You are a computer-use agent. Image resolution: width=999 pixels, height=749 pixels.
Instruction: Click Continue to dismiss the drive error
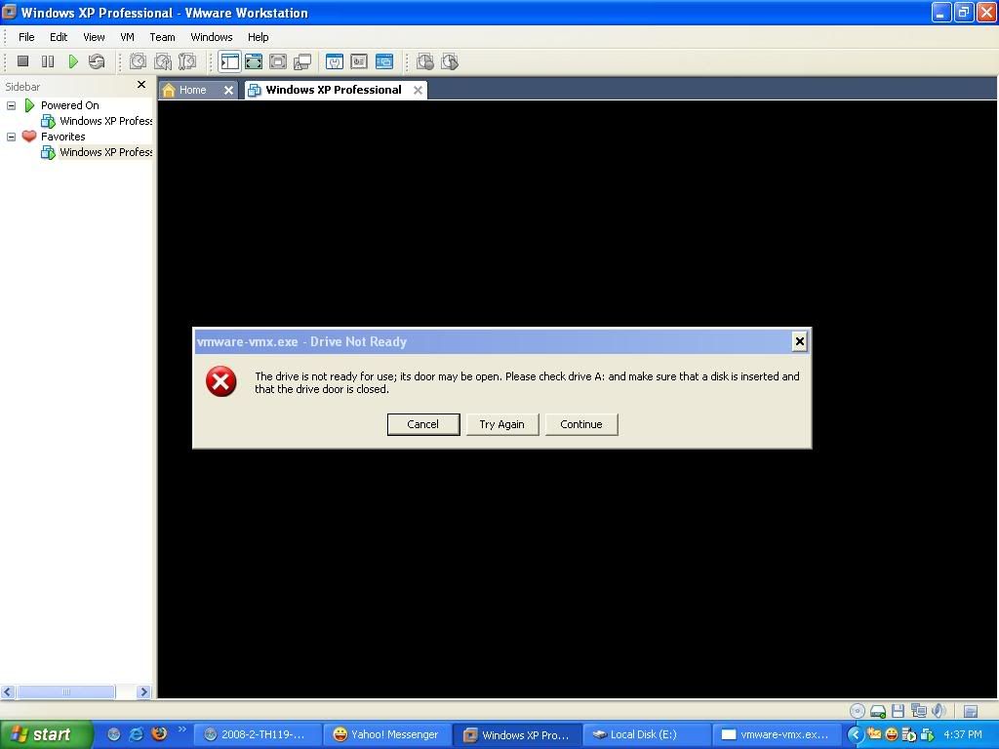pyautogui.click(x=580, y=424)
